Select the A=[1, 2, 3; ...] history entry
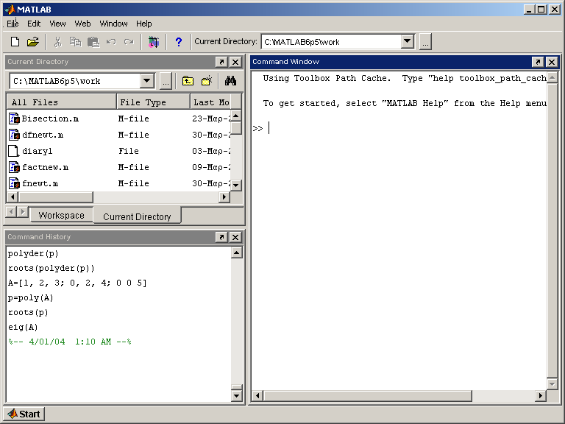 77,283
